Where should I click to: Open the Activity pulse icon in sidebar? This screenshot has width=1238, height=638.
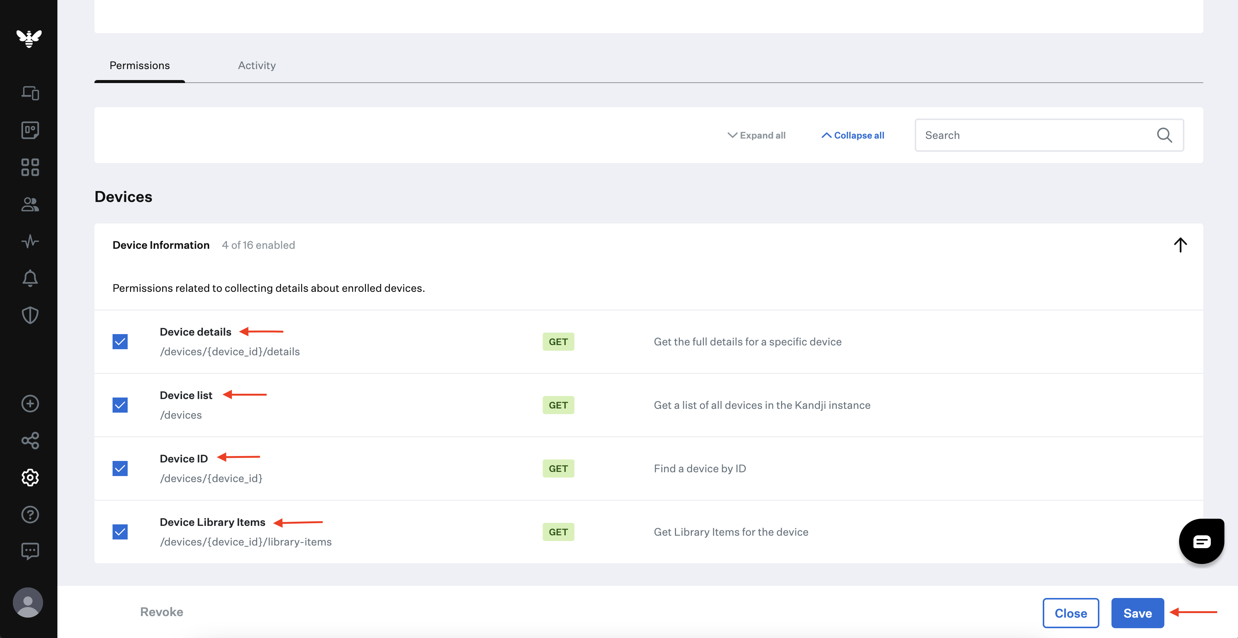click(30, 241)
